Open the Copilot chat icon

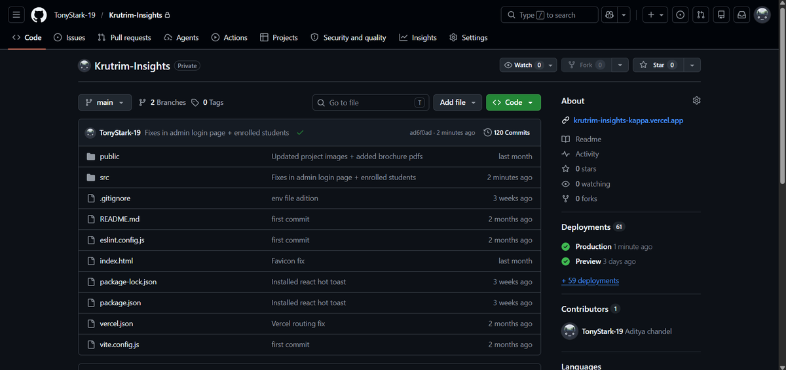click(x=610, y=14)
